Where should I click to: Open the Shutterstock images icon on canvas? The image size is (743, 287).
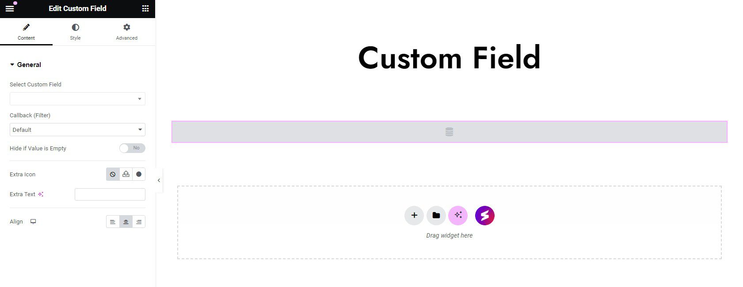[484, 215]
